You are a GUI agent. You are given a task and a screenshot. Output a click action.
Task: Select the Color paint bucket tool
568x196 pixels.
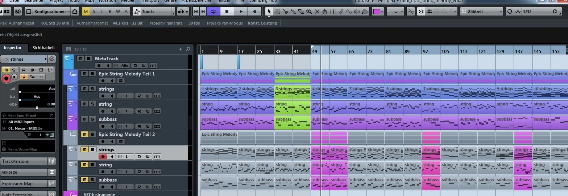[365, 12]
